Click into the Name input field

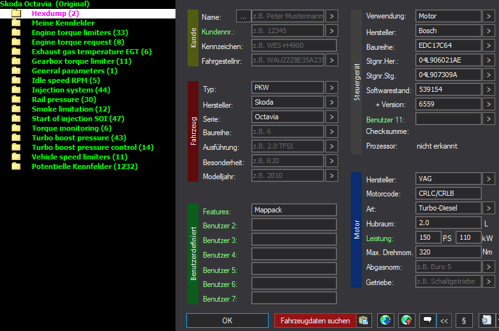coord(288,16)
